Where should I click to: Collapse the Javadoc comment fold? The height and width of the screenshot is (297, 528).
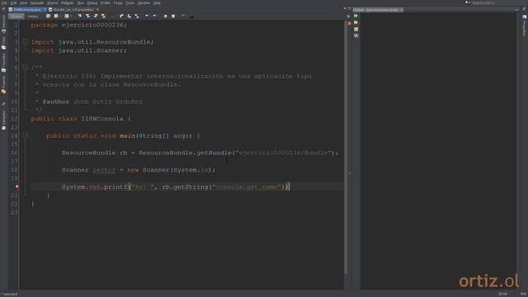[25, 68]
